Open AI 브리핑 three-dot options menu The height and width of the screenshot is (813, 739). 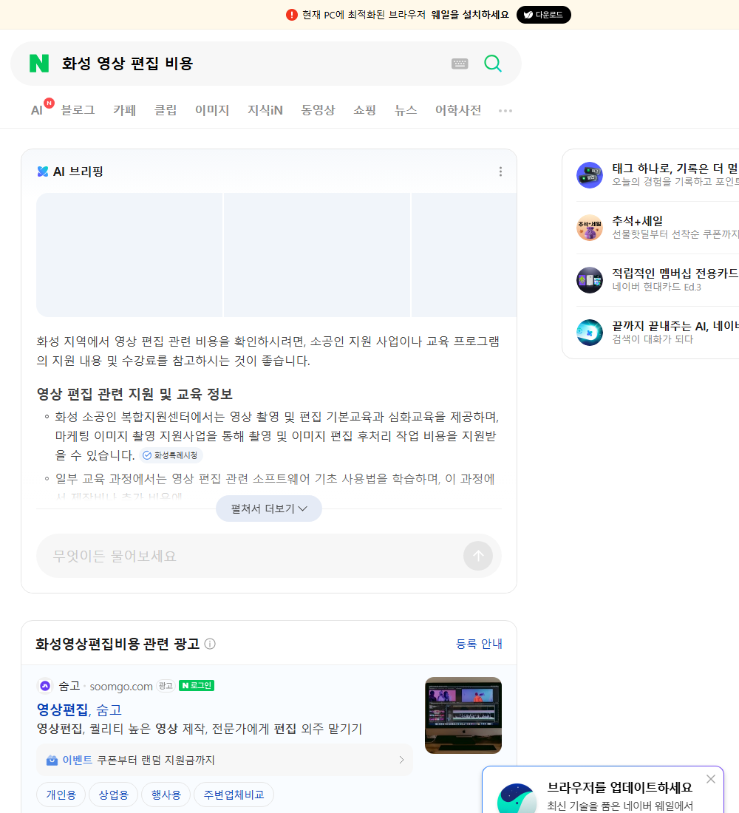(500, 171)
